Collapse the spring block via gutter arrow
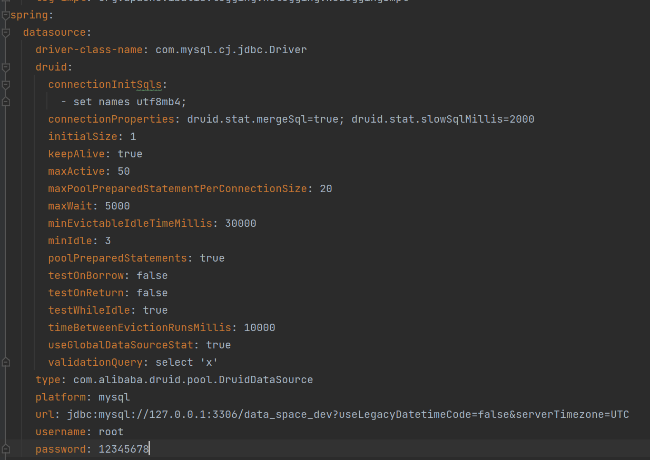 [5, 15]
